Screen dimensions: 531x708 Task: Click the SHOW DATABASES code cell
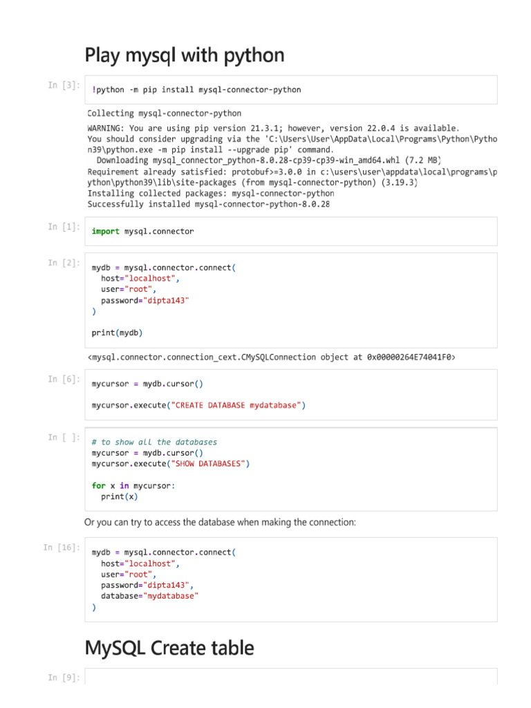pyautogui.click(x=291, y=469)
